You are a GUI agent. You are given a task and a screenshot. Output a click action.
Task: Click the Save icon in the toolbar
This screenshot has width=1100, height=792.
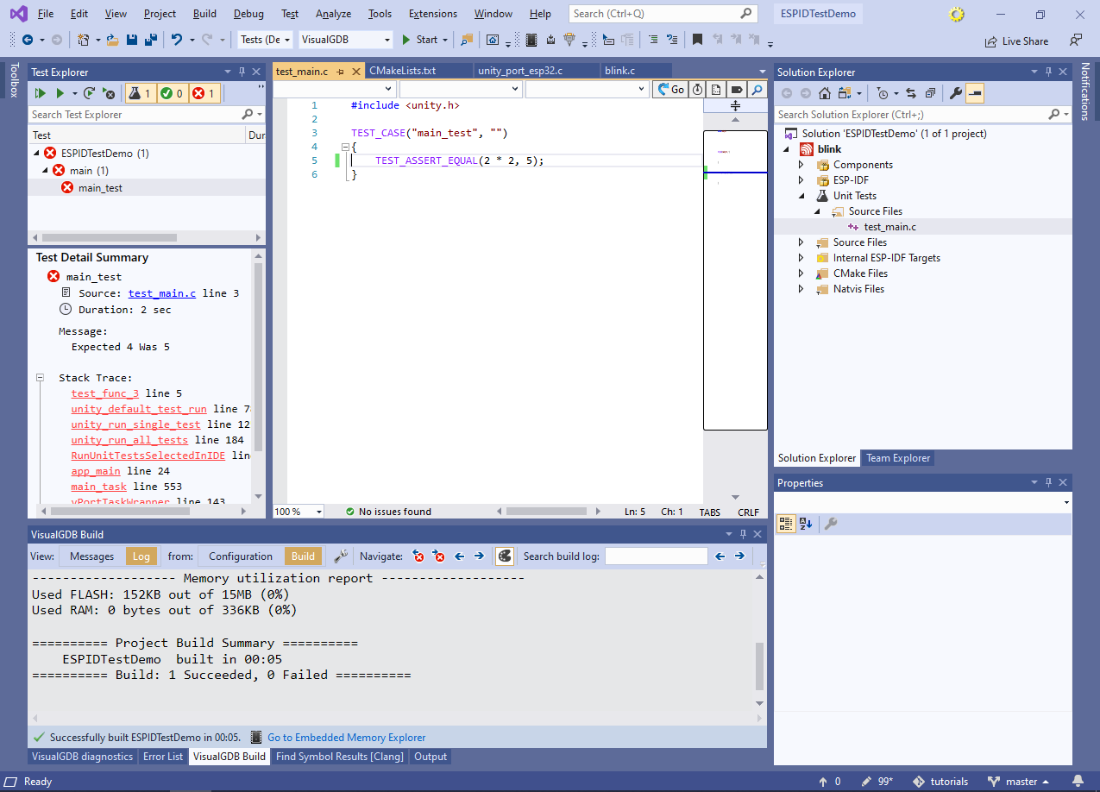(132, 40)
